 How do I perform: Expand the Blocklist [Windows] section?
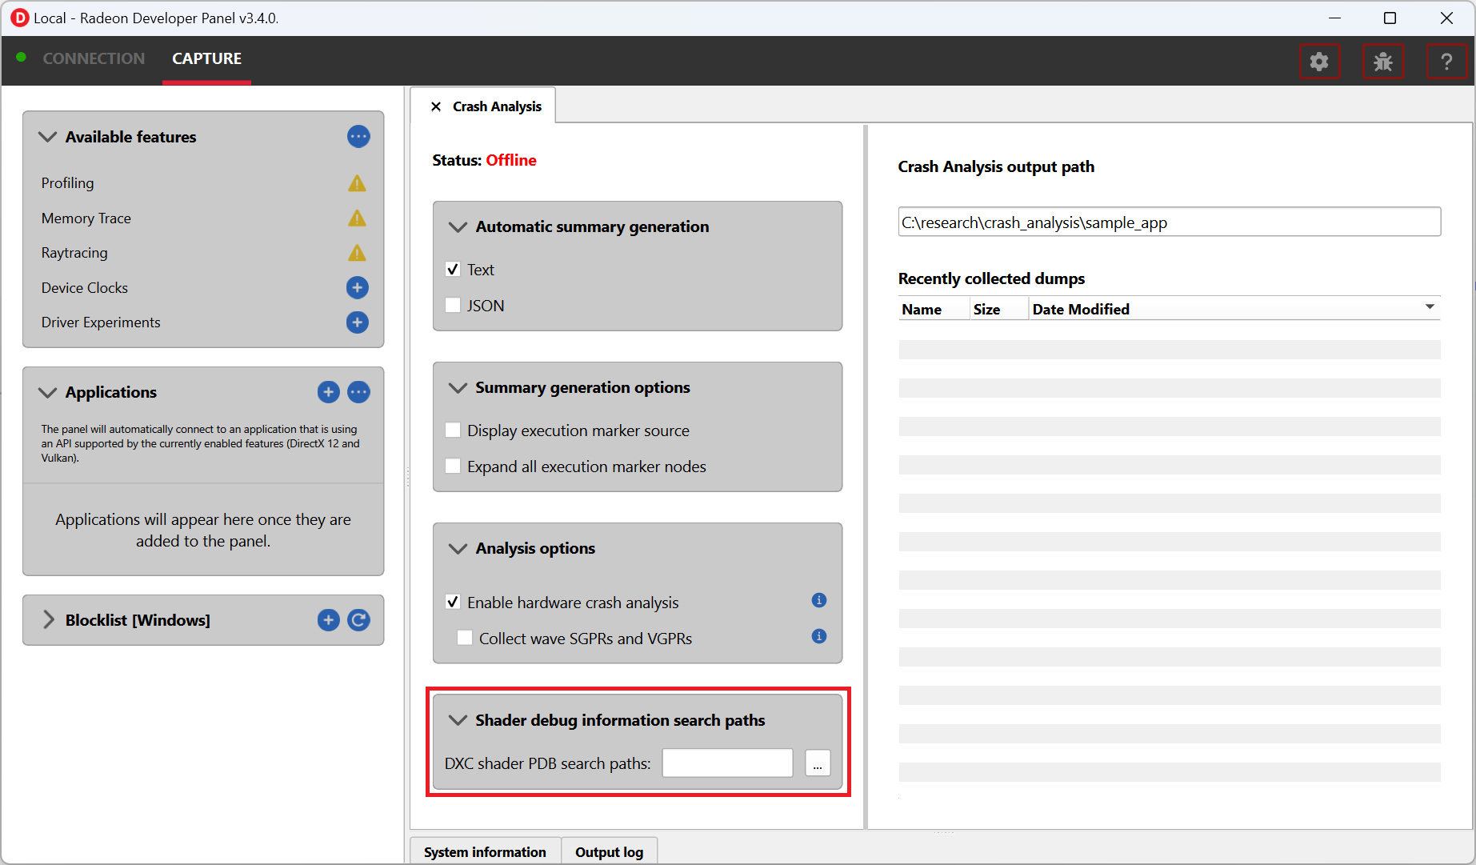49,620
